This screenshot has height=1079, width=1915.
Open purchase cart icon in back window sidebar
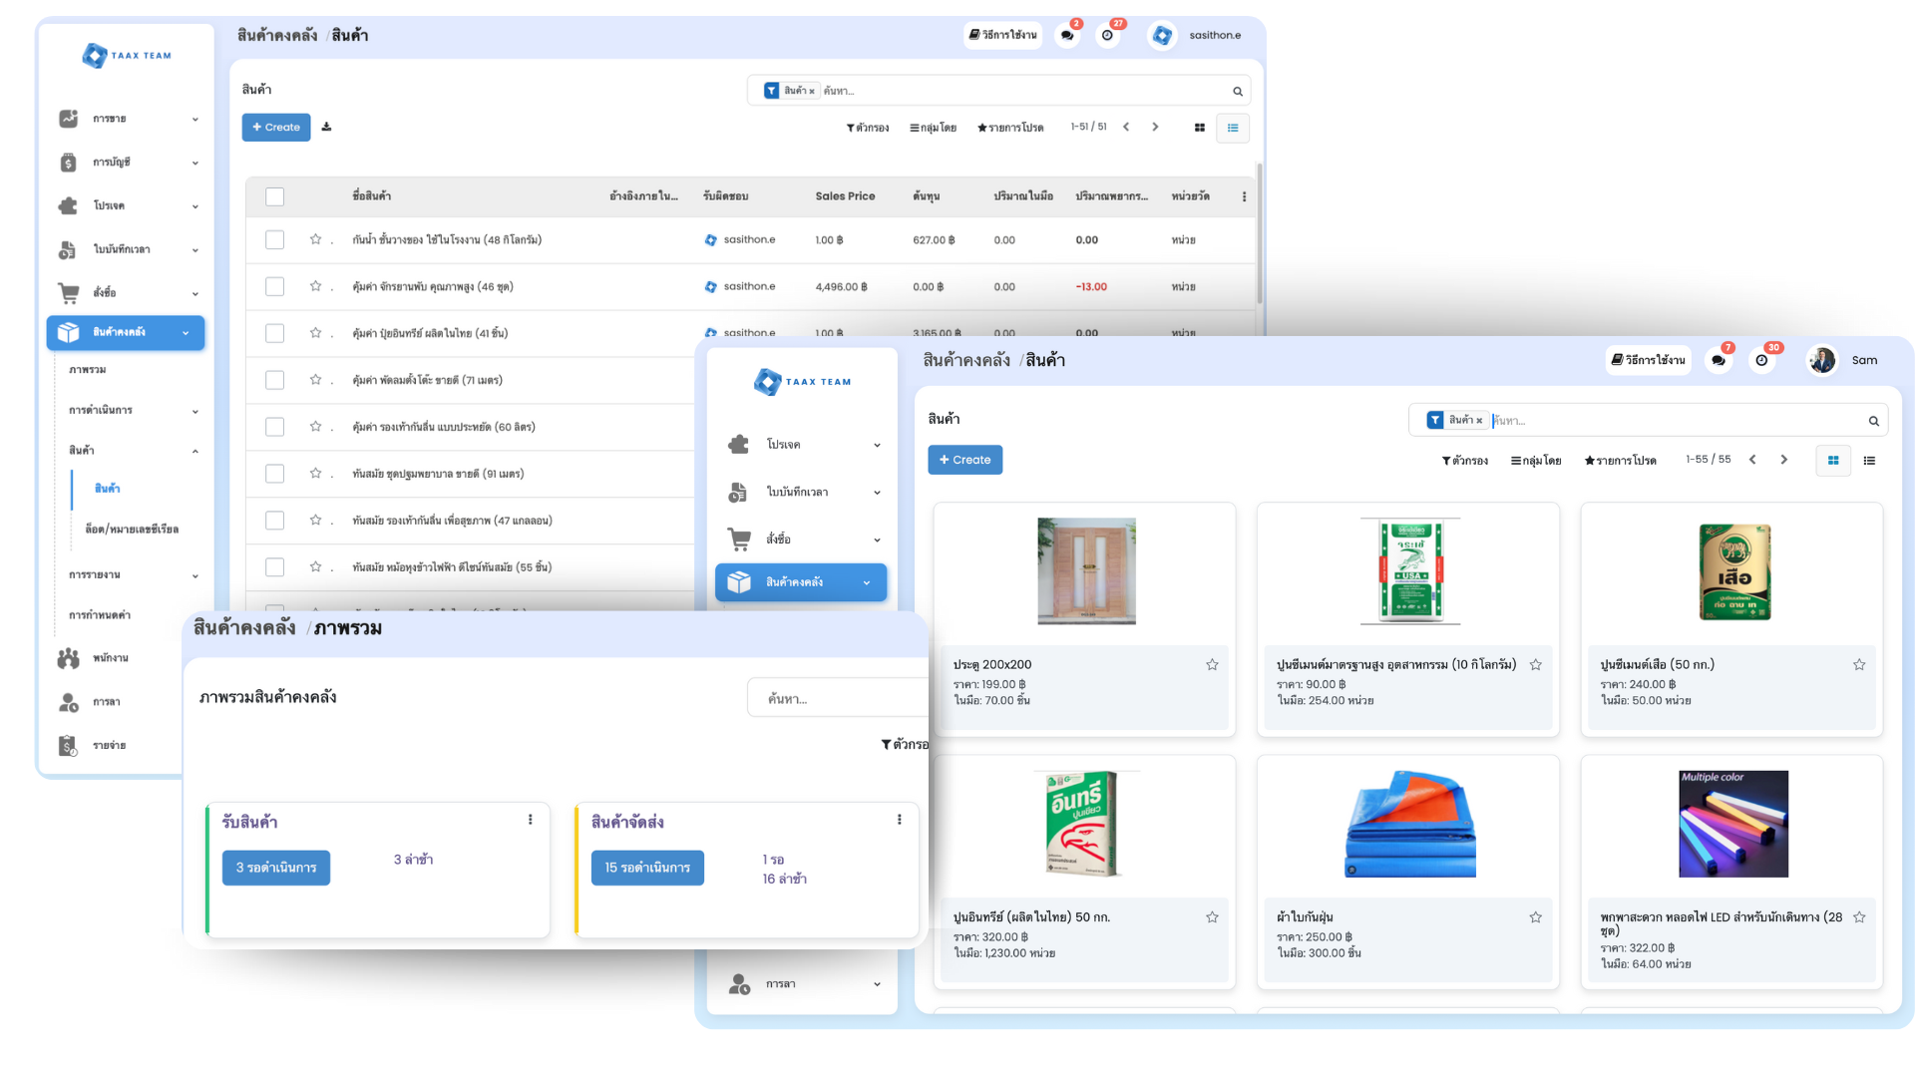pyautogui.click(x=68, y=293)
